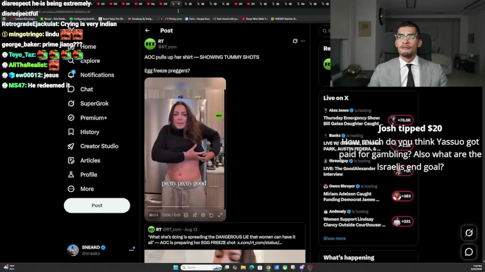Open the floating Grok button
Image resolution: width=485 pixels, height=272 pixels.
tap(469, 233)
